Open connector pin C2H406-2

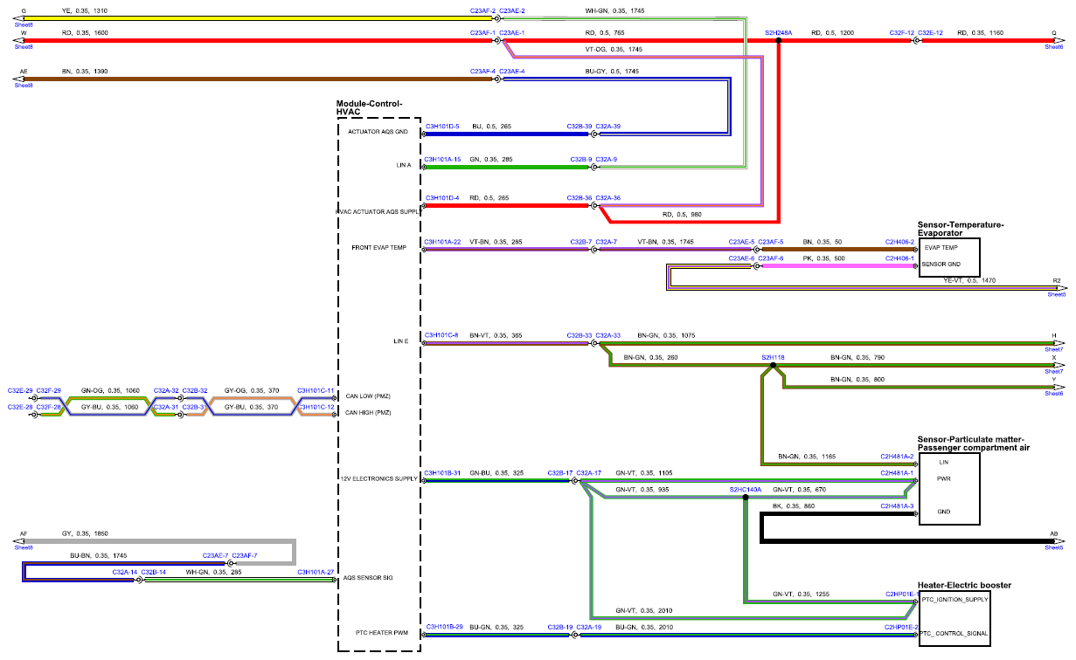coord(899,241)
